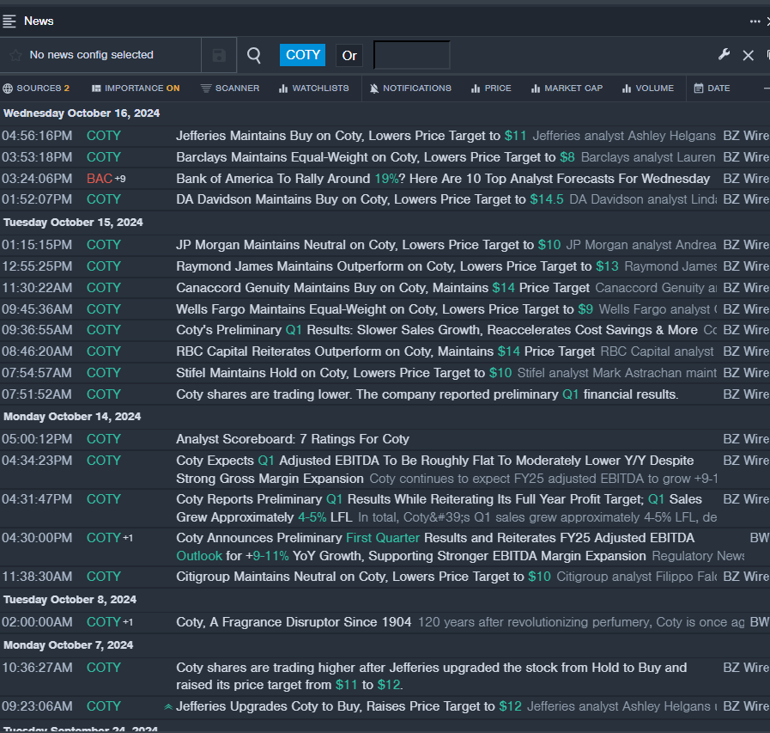Click the News panel list icon
This screenshot has height=733, width=770.
click(x=9, y=21)
